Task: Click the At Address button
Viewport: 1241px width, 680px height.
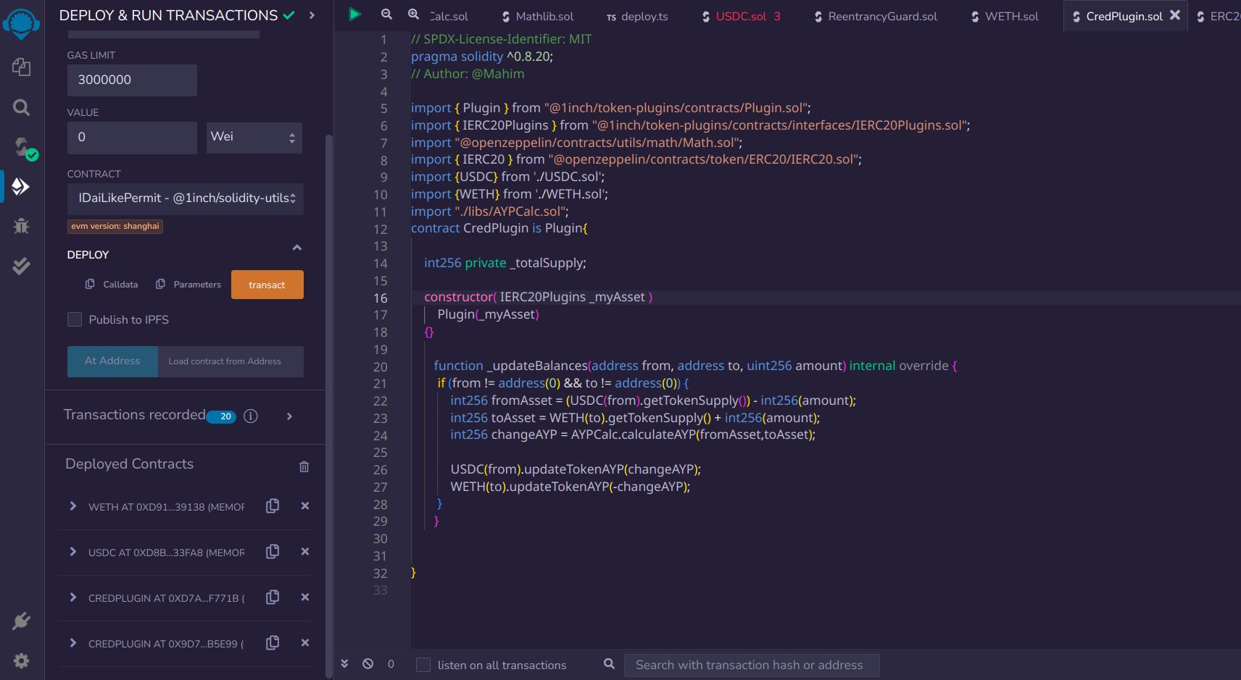Action: pos(112,361)
